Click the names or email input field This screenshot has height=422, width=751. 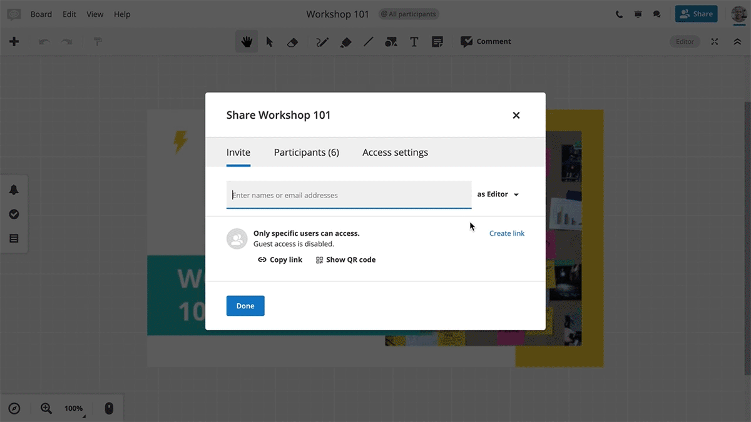(x=349, y=195)
